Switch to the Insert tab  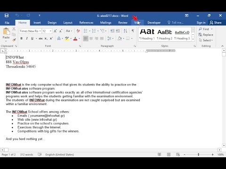coord(37,23)
